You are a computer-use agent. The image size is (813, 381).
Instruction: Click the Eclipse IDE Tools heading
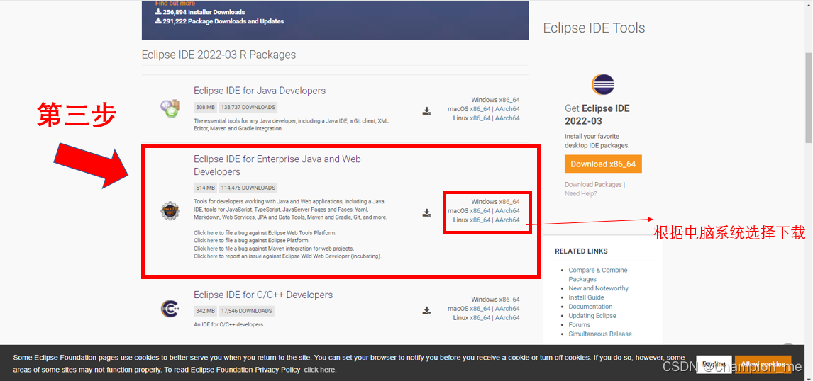tap(594, 28)
